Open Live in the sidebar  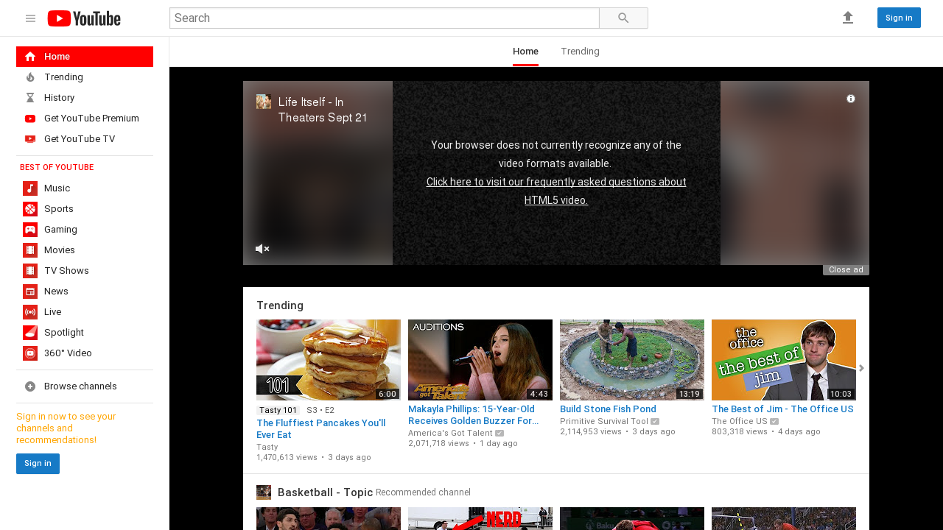[85, 312]
